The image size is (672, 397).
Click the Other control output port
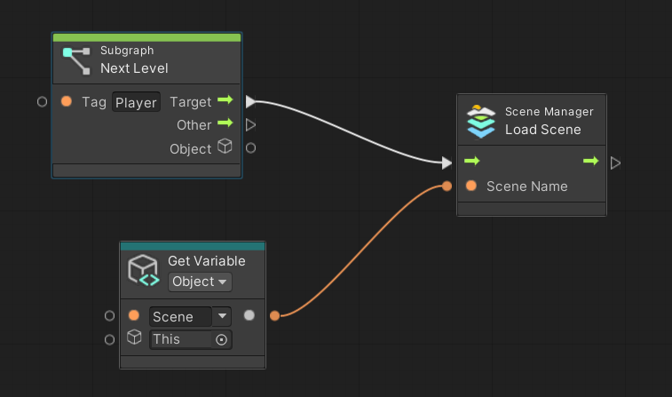pos(250,125)
